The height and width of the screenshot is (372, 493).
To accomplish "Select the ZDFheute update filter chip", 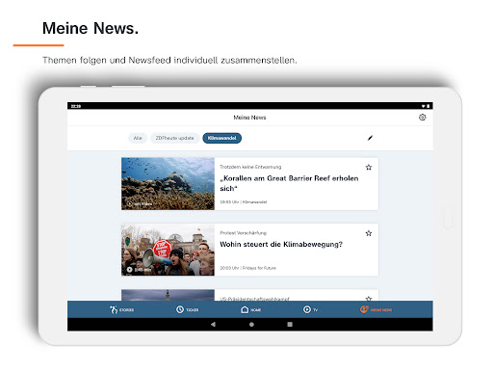I will (x=174, y=138).
